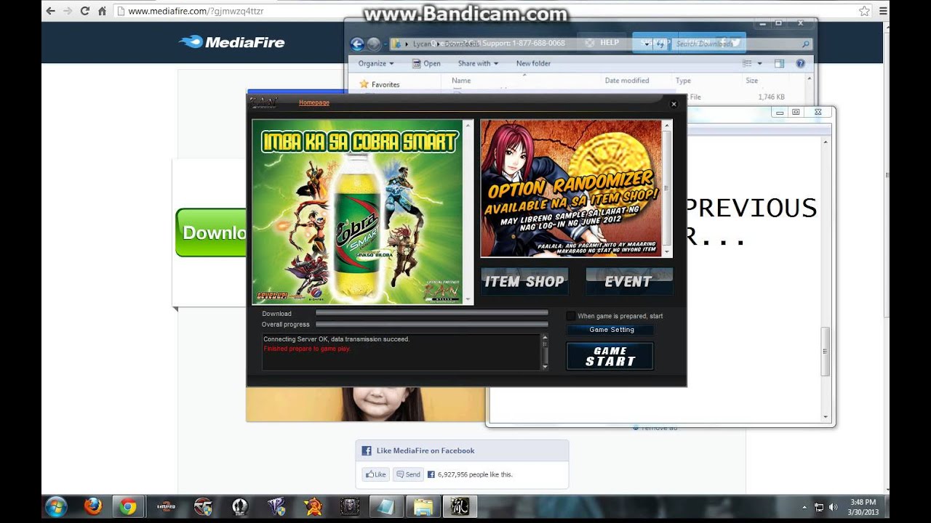Open Game Setting in the launcher
Image resolution: width=931 pixels, height=523 pixels.
pos(611,330)
